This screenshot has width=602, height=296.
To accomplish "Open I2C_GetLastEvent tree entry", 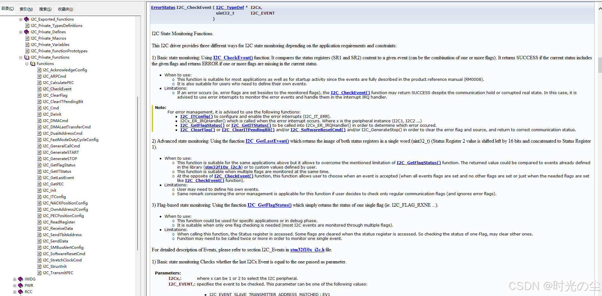I will [58, 178].
